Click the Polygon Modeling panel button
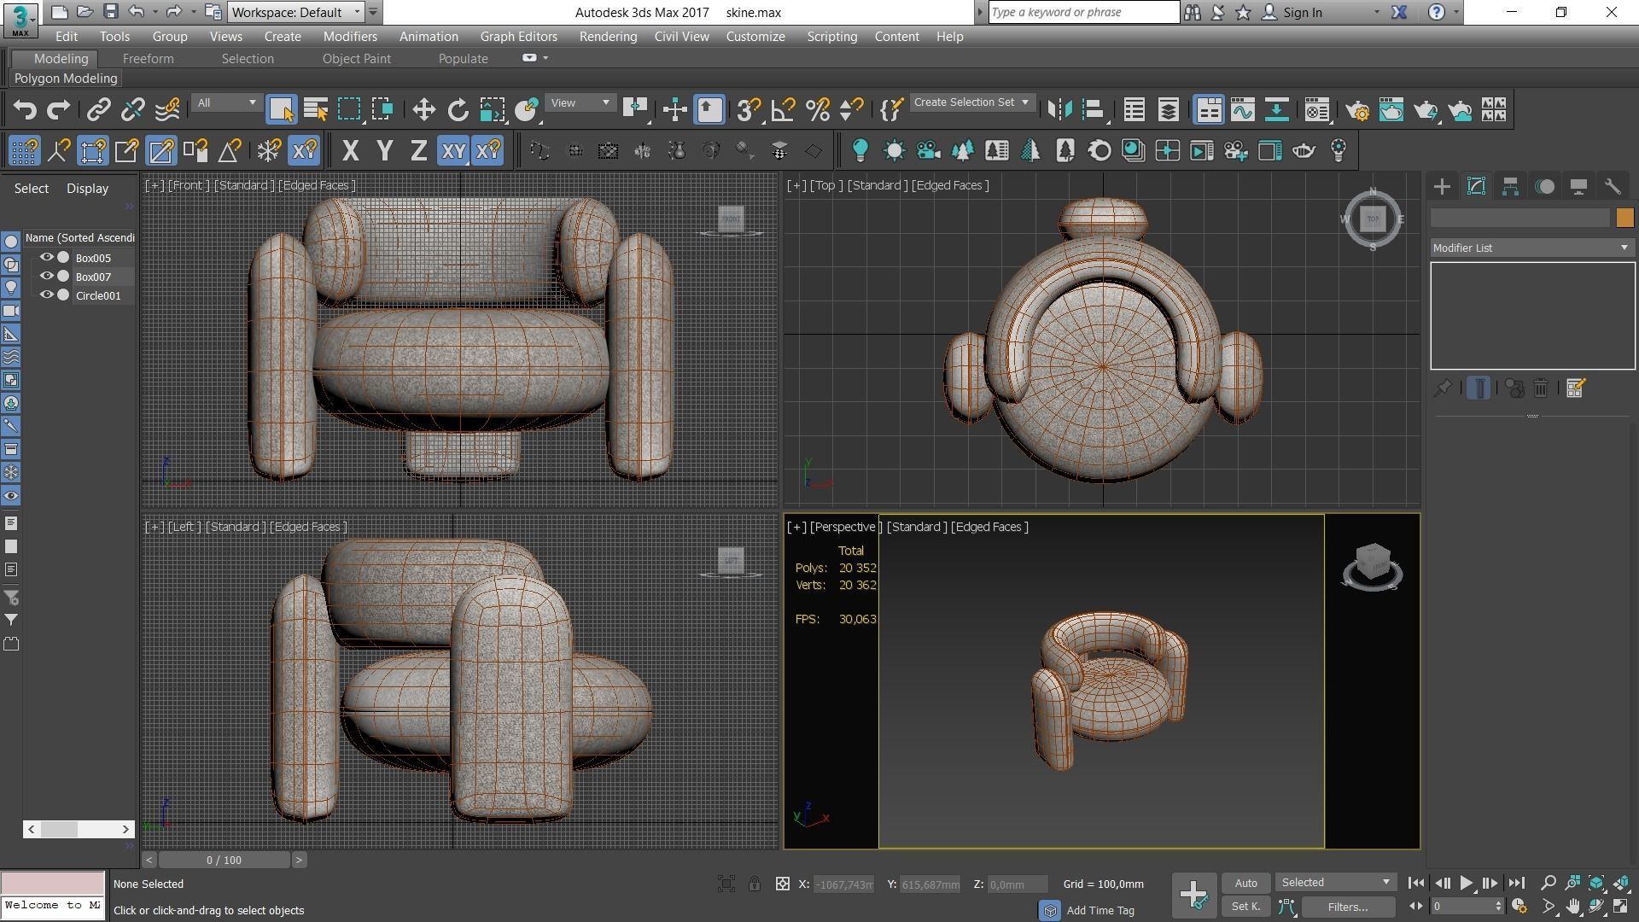The height and width of the screenshot is (922, 1639). (66, 79)
